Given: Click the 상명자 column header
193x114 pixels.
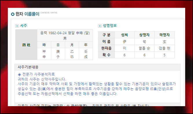Looking at the screenshot, I should (144, 35).
